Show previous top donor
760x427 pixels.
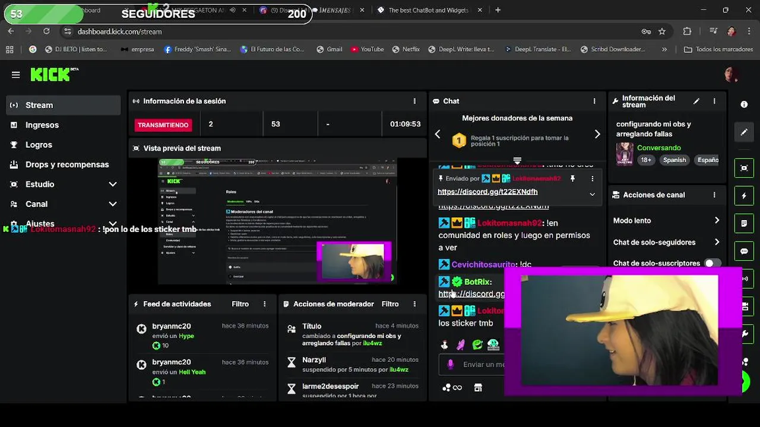coord(438,135)
